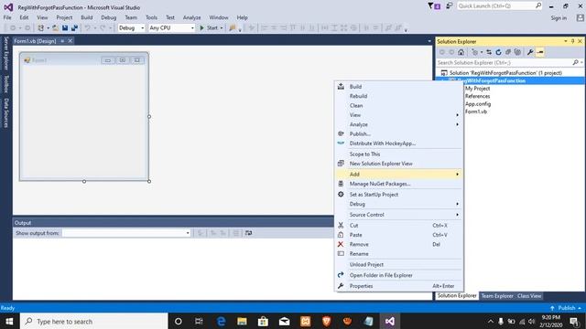This screenshot has width=586, height=329.
Task: Choose Manage NuGet Packages from the context menu
Action: (x=399, y=184)
